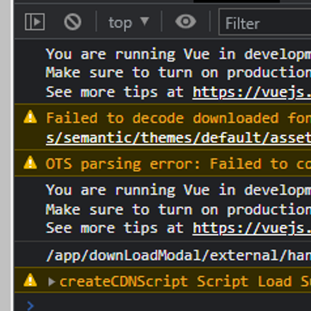Screen dimensions: 311x311
Task: Select first 'You are running Vue' message
Action: pyautogui.click(x=128, y=54)
